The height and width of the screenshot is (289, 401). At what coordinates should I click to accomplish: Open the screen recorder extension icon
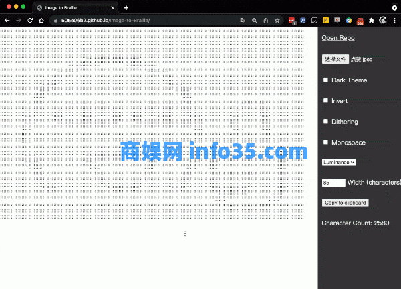338,21
